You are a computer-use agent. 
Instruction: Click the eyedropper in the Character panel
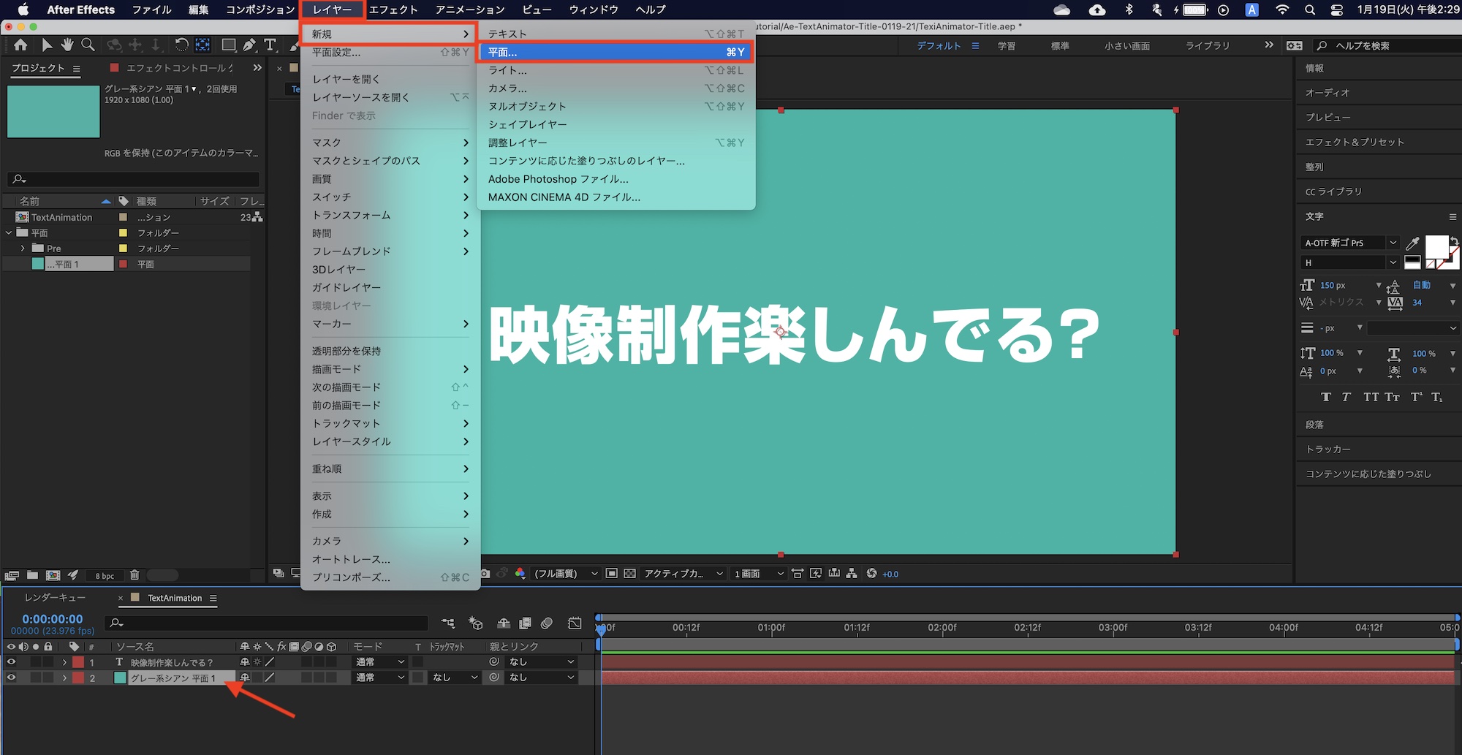pyautogui.click(x=1412, y=244)
